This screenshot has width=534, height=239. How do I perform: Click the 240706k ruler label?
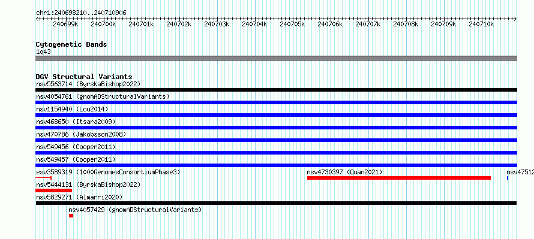(330, 24)
